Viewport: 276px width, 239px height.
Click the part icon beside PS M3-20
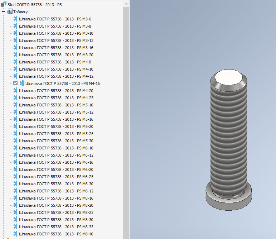point(15,55)
